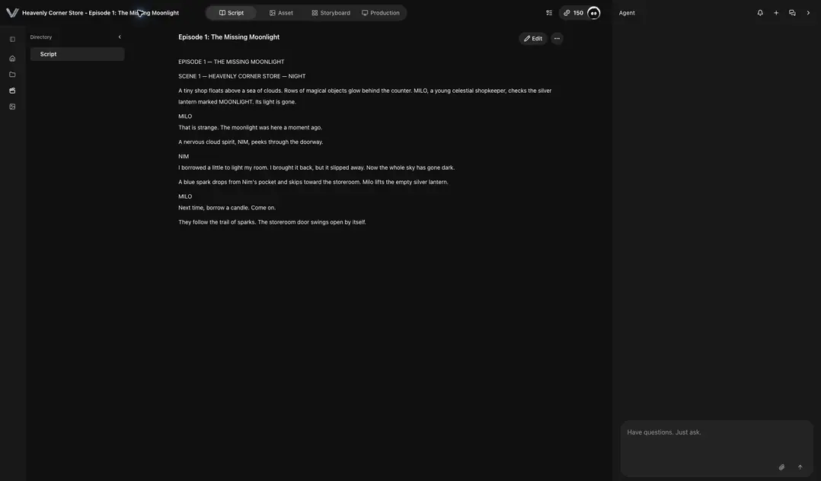
Task: Open the chat history icon
Action: pos(792,13)
